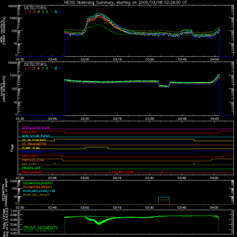
Task: Click the vertical Flags axis title
Action: pyautogui.click(x=12, y=148)
